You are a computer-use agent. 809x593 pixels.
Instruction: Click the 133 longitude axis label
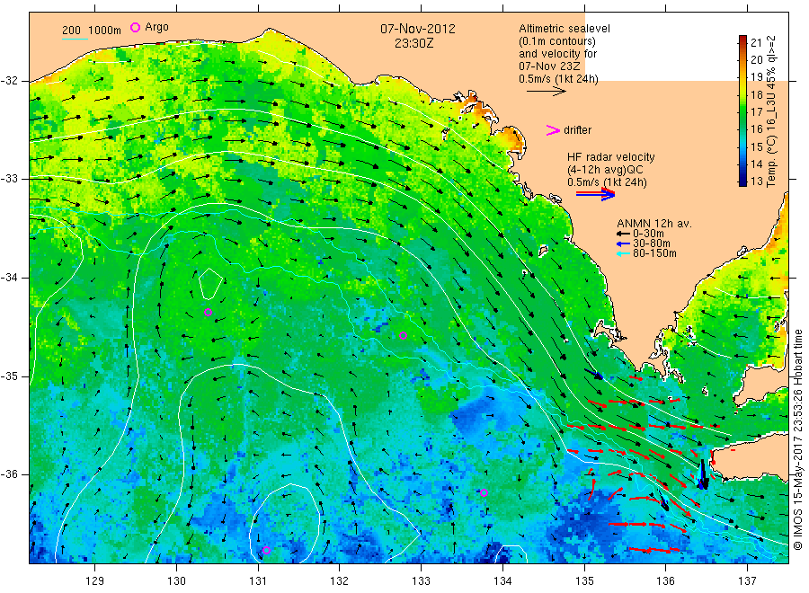pyautogui.click(x=421, y=581)
